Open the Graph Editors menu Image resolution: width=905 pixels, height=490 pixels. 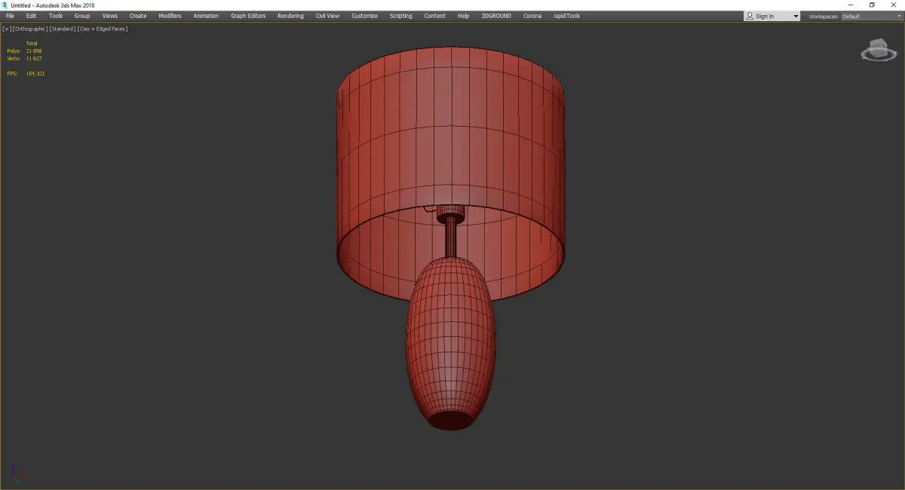pyautogui.click(x=248, y=16)
